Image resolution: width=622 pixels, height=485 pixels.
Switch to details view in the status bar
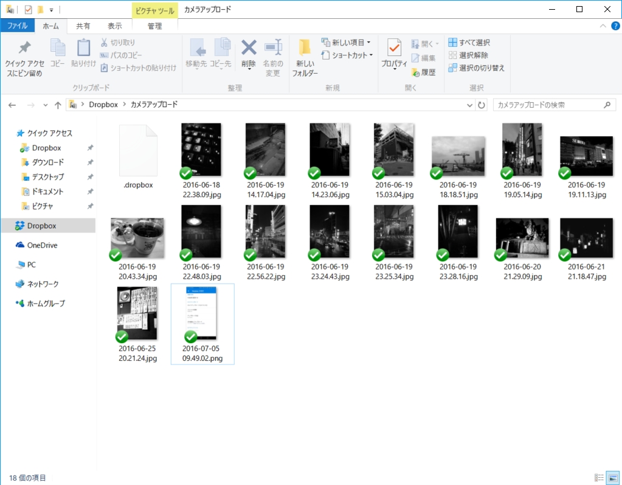(x=598, y=477)
